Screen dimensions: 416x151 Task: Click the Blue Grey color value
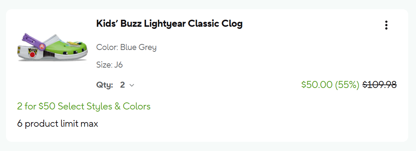click(138, 47)
